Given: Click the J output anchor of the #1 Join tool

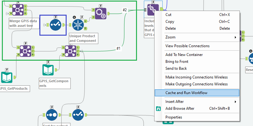Looking at the screenshot, I should click(x=78, y=51).
